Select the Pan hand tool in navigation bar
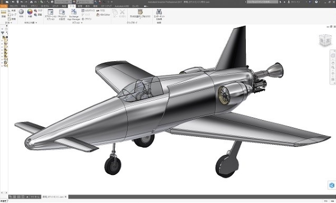The width and height of the screenshot is (336, 203). 333,63
